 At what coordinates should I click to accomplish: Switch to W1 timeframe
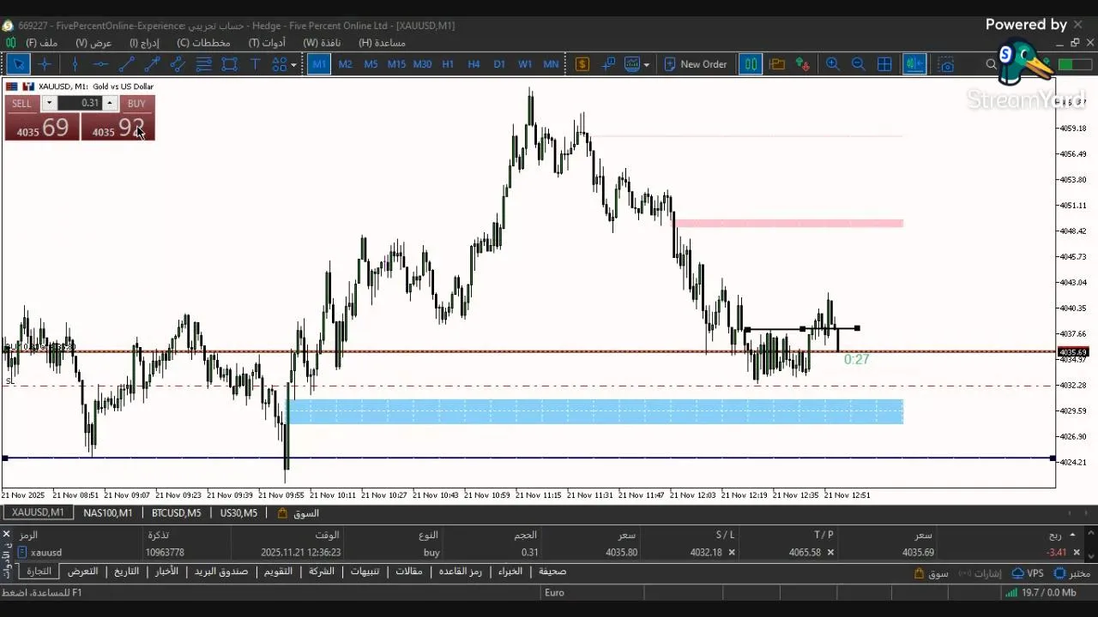(x=525, y=64)
